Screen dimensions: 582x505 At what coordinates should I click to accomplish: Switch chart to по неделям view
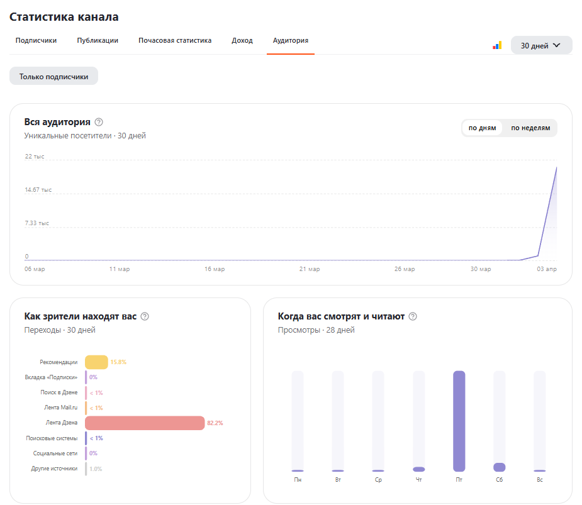pos(530,128)
